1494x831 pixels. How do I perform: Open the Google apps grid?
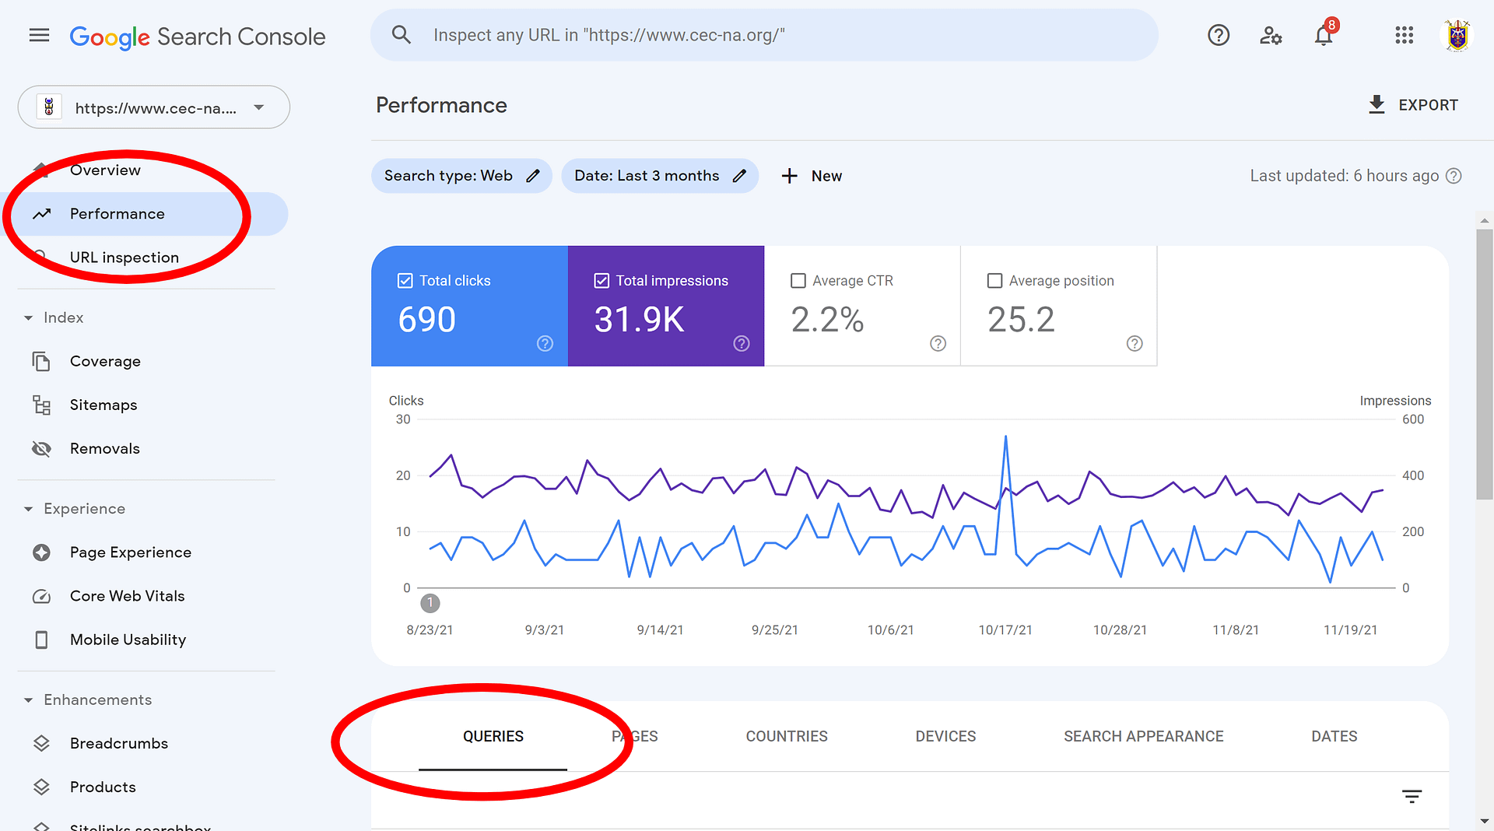click(x=1404, y=35)
